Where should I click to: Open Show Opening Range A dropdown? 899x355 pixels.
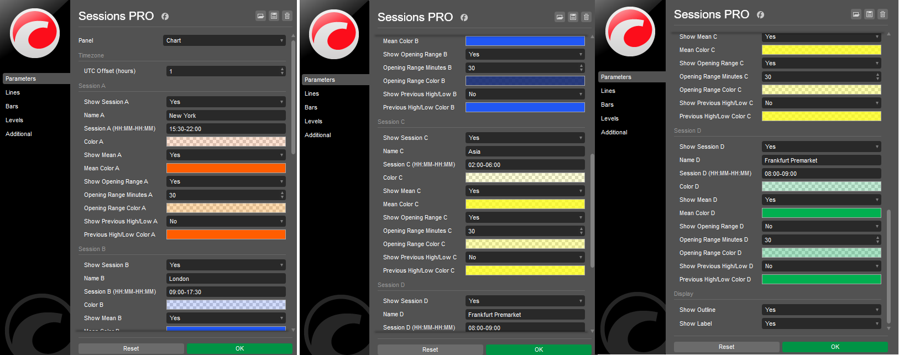click(x=226, y=181)
